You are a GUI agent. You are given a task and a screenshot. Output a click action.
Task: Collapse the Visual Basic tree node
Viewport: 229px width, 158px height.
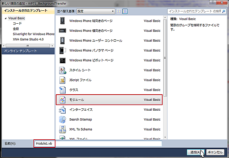[x=6, y=18]
